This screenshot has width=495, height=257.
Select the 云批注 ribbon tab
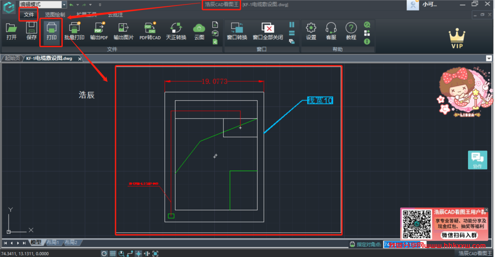pos(115,15)
